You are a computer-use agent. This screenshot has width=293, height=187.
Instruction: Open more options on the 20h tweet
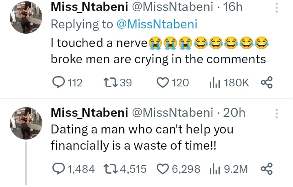[277, 113]
